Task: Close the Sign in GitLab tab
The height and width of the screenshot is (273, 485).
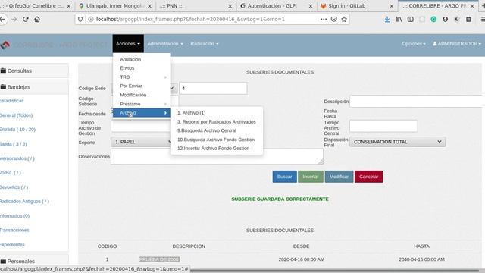Action: tap(391, 6)
